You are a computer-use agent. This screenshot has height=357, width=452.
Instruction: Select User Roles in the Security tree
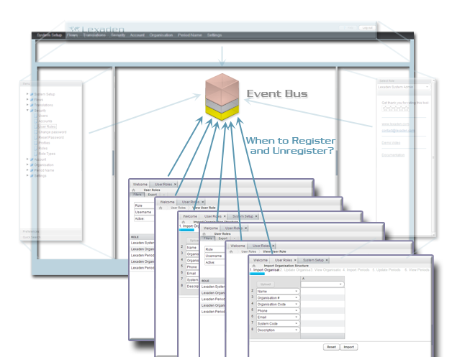click(48, 126)
